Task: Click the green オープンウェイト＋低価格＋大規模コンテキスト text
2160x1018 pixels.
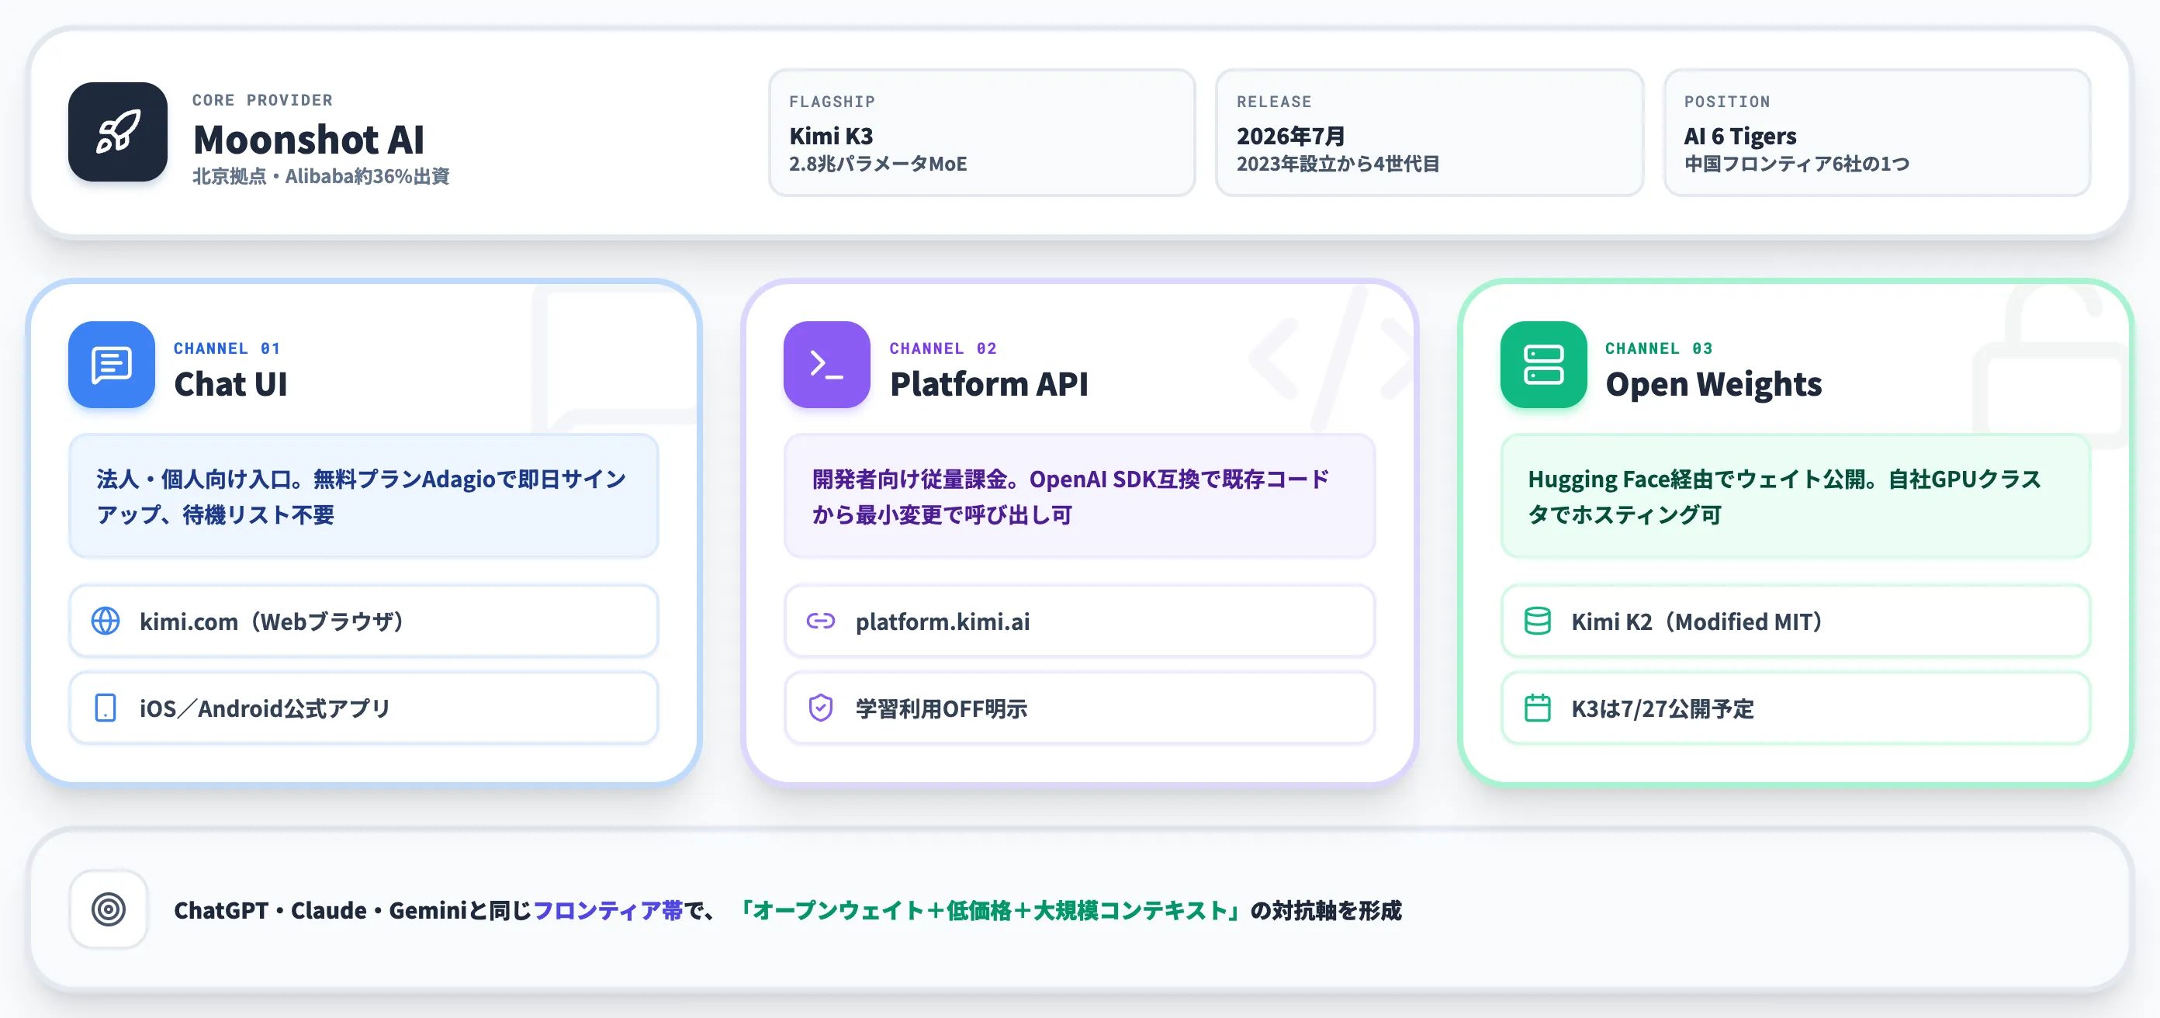Action: point(990,911)
